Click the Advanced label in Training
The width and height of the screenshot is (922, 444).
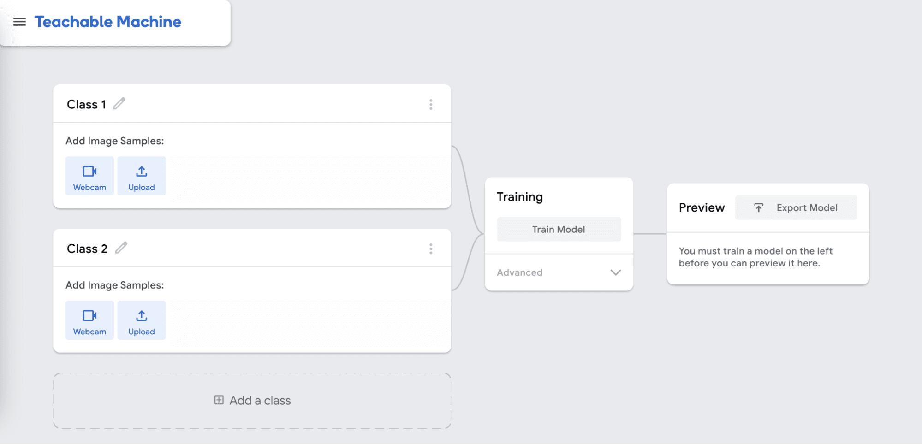(519, 272)
